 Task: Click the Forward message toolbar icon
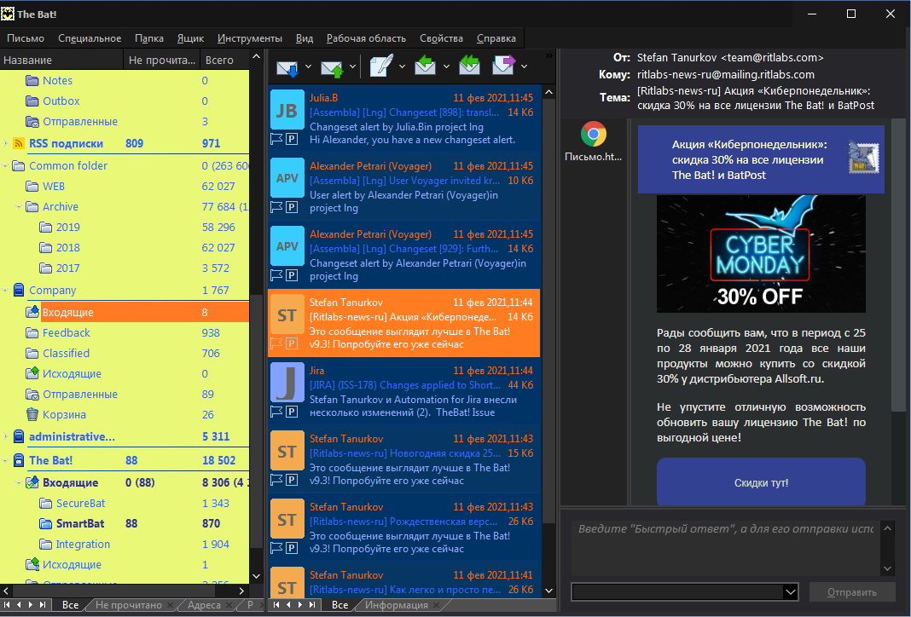click(x=503, y=65)
